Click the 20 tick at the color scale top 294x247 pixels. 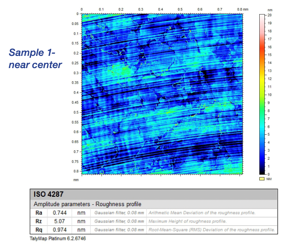pyautogui.click(x=270, y=15)
